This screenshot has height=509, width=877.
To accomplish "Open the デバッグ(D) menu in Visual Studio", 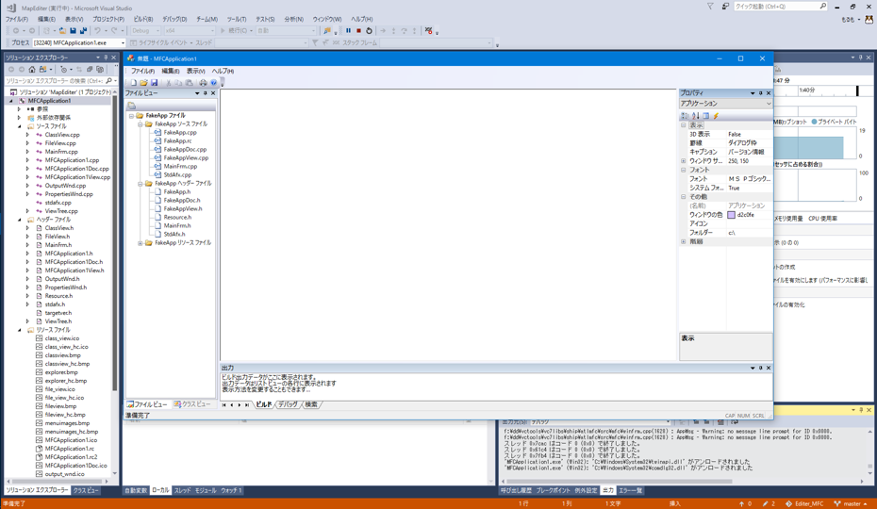I will point(174,19).
